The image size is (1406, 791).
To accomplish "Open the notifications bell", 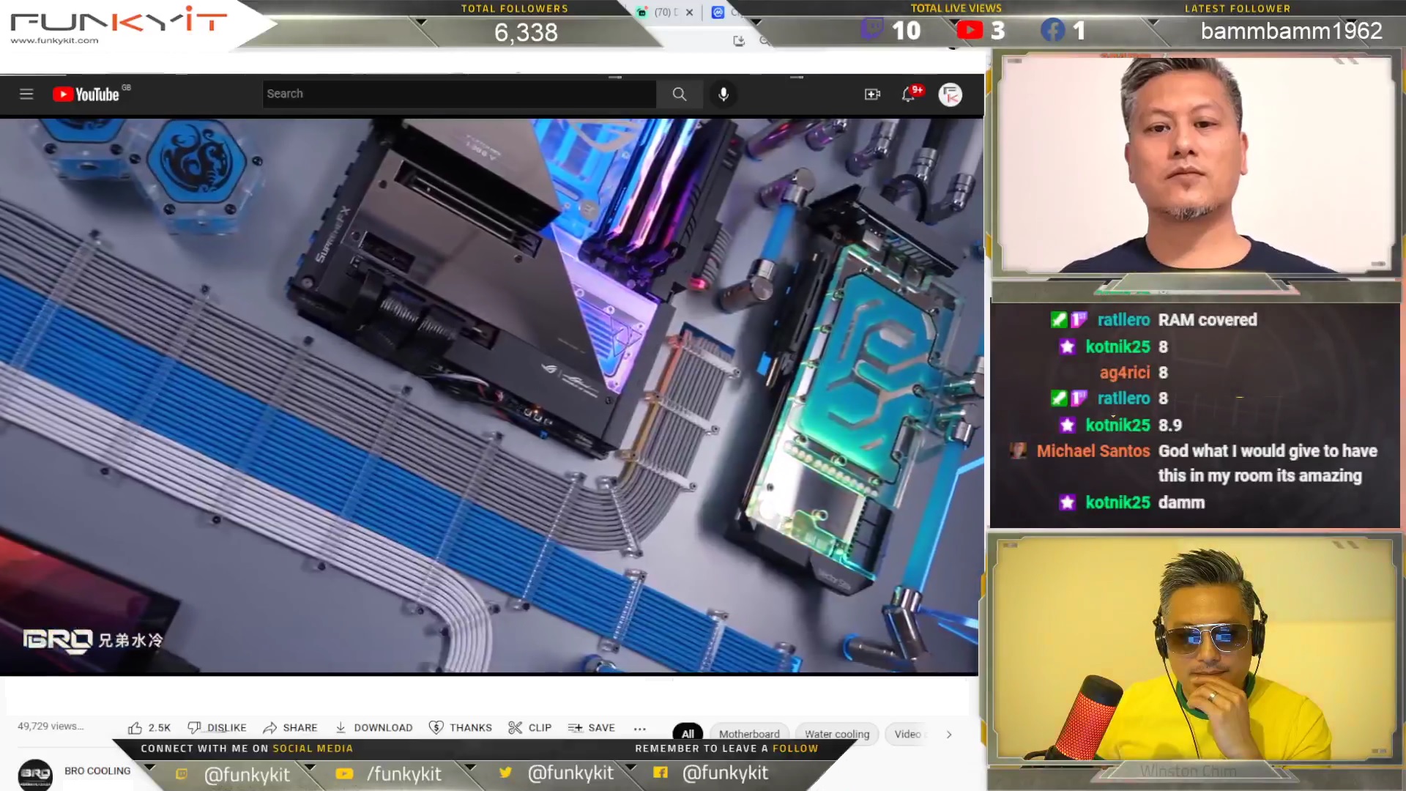I will (x=909, y=94).
